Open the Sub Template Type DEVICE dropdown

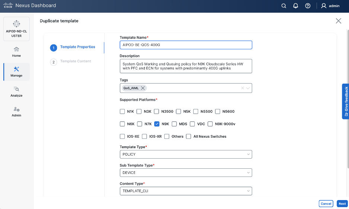tap(186, 173)
